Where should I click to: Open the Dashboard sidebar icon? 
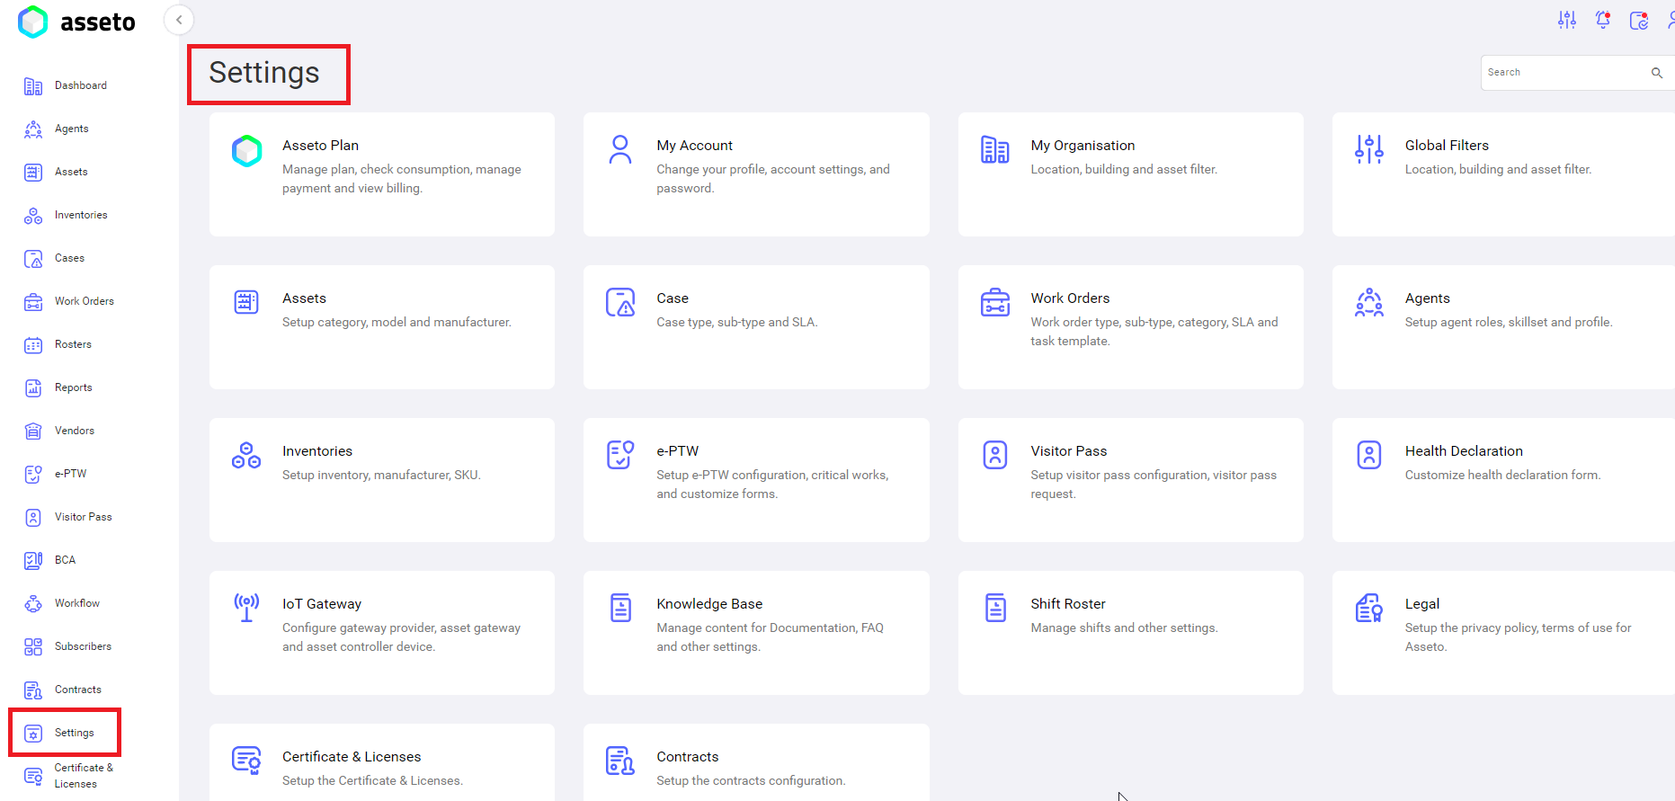pos(33,86)
